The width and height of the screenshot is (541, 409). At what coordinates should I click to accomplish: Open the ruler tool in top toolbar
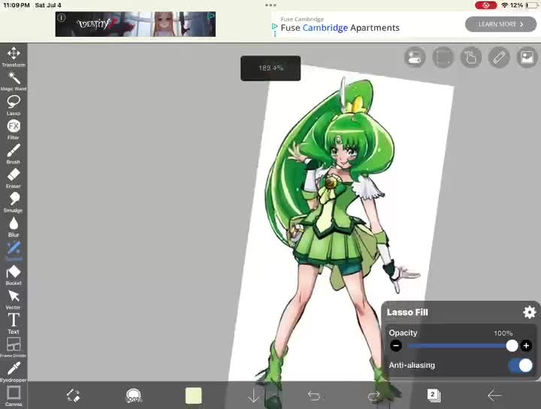coord(499,57)
